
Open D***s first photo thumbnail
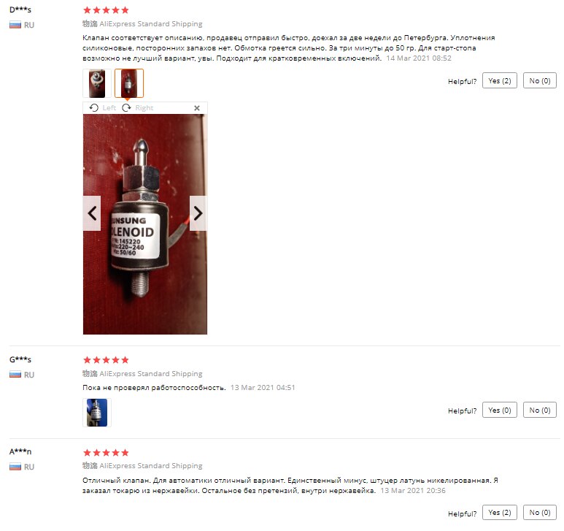coord(97,83)
